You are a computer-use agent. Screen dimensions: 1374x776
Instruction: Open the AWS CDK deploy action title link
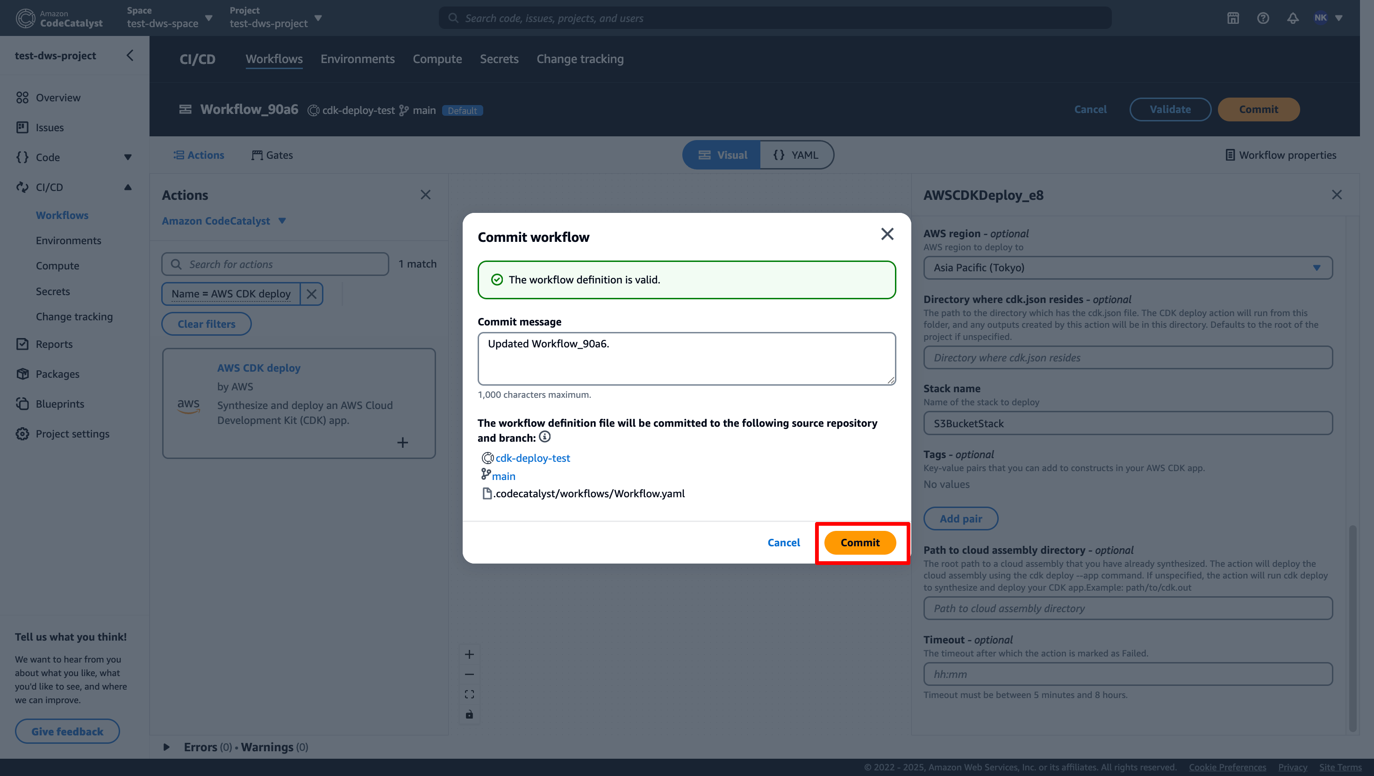(259, 368)
